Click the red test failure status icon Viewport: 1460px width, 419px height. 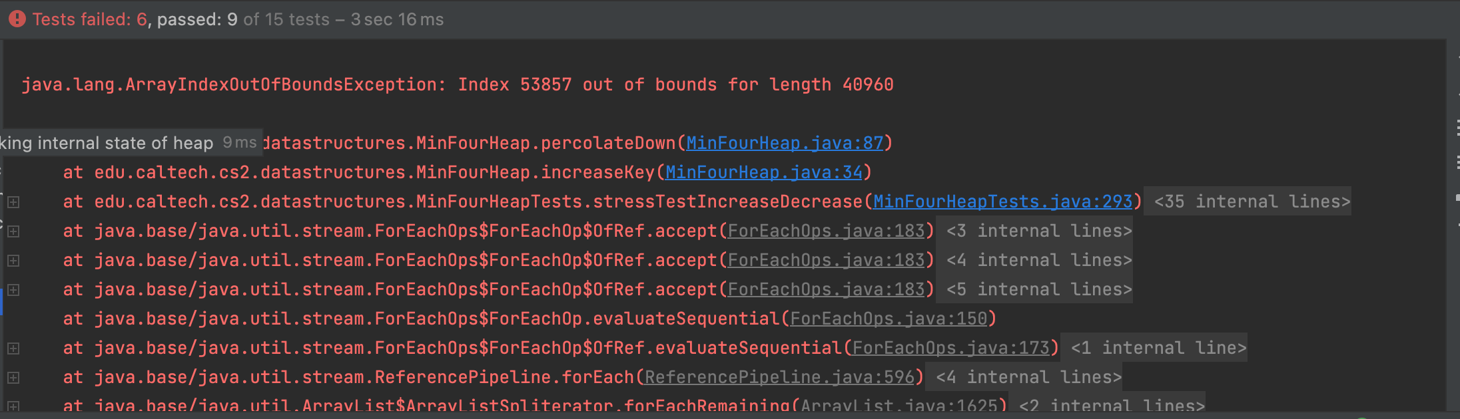point(17,19)
